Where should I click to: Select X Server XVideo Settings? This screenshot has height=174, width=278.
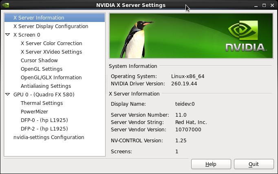click(51, 52)
